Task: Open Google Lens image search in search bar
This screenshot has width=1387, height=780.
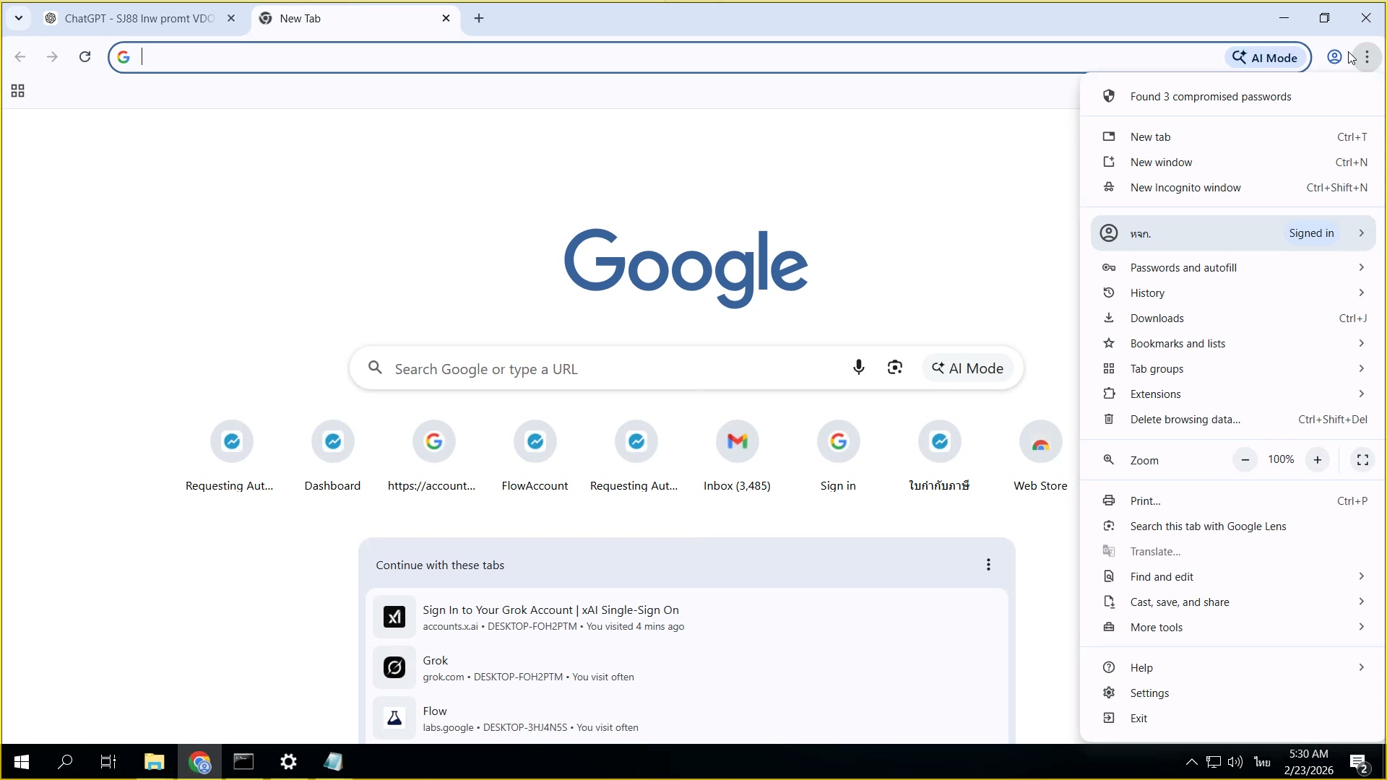Action: [x=894, y=368]
